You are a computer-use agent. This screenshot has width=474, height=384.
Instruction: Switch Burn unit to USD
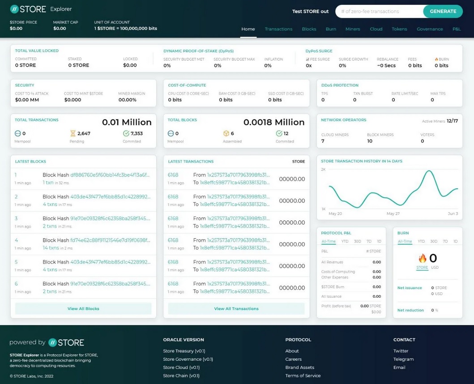[435, 267]
